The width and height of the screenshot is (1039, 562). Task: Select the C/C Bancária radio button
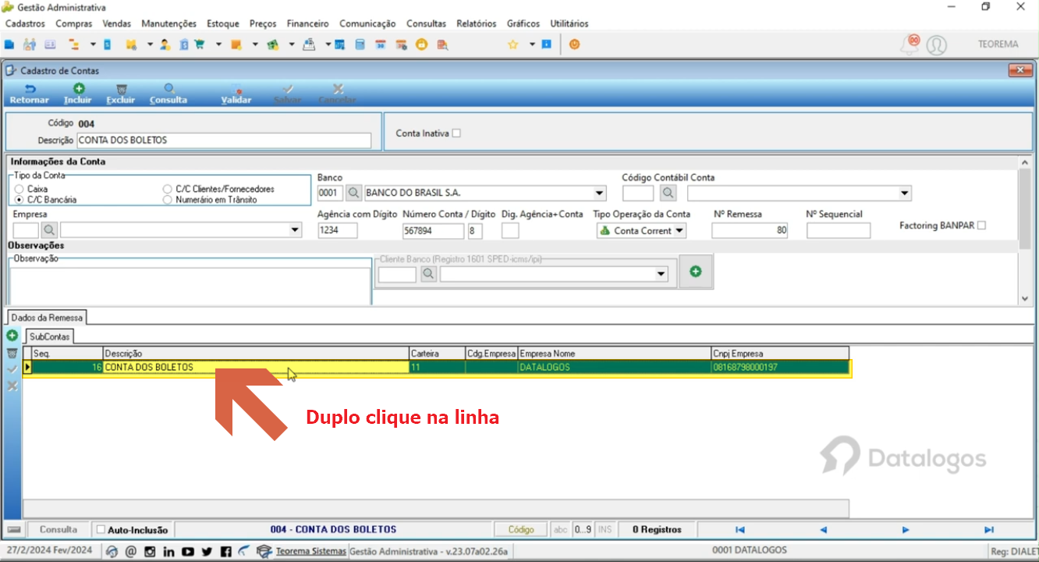pos(19,200)
